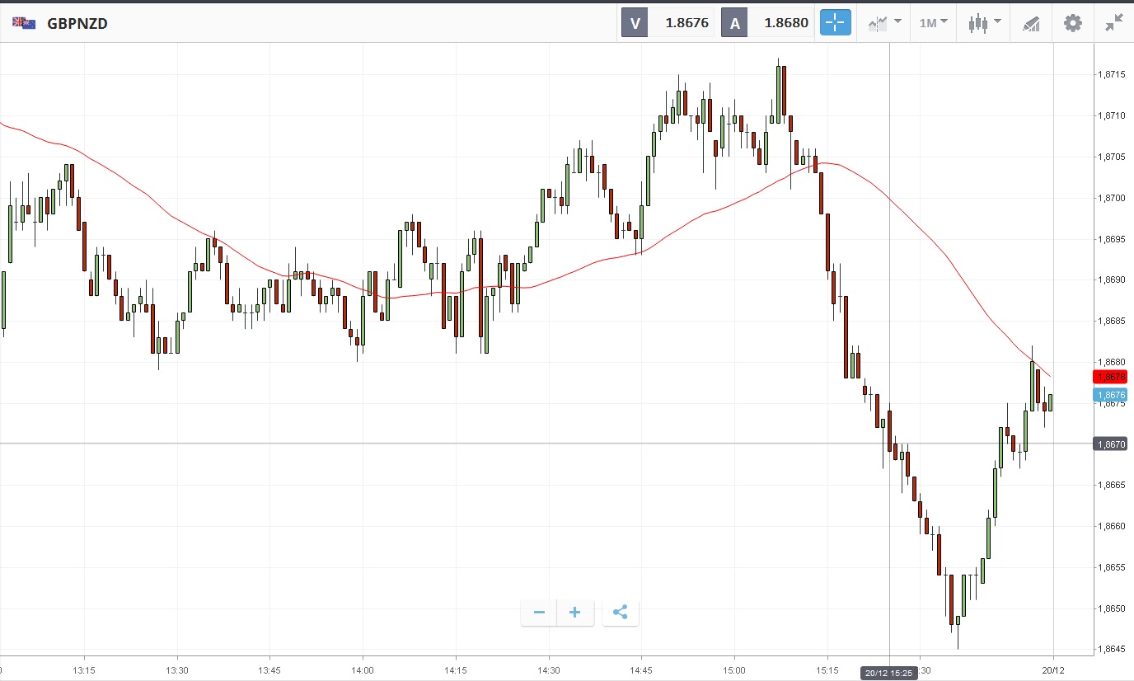This screenshot has width=1134, height=681.
Task: Click the V sell price 1.8676 button
Action: click(668, 22)
